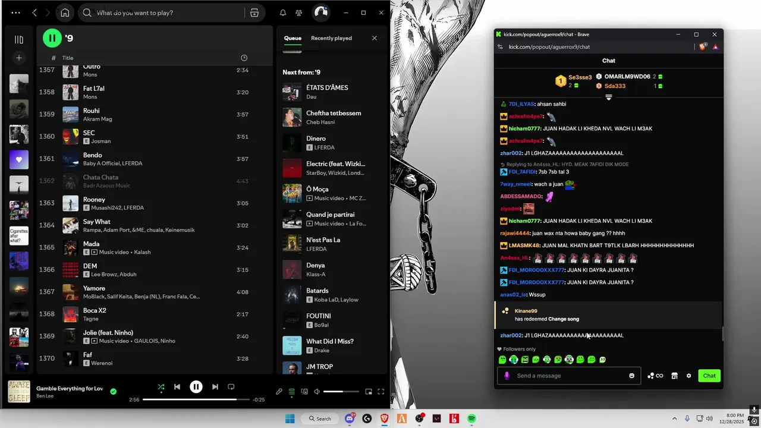Toggle saved checkmark for Gamble Everything song

(x=114, y=391)
